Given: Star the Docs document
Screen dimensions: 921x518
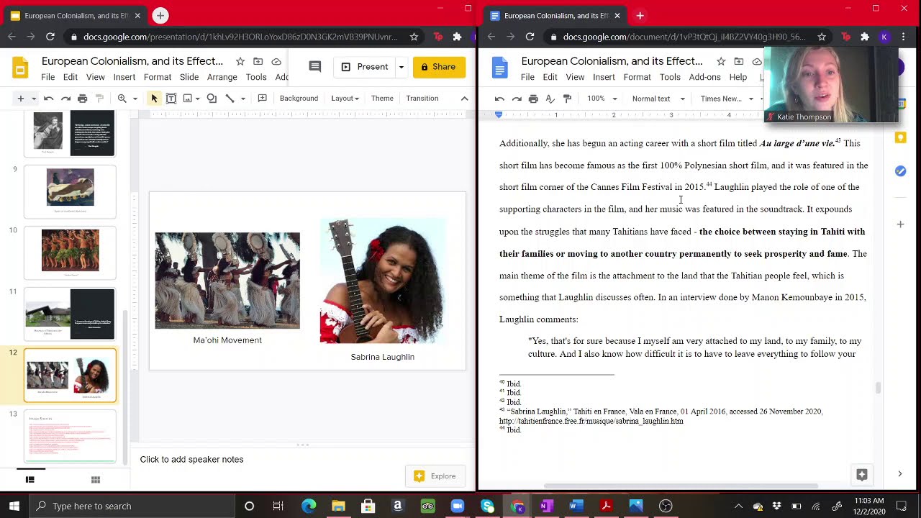Looking at the screenshot, I should 721,61.
